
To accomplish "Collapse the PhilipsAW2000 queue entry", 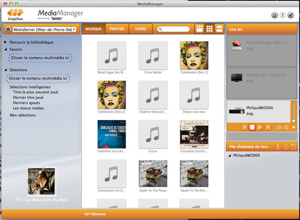I will (229, 155).
